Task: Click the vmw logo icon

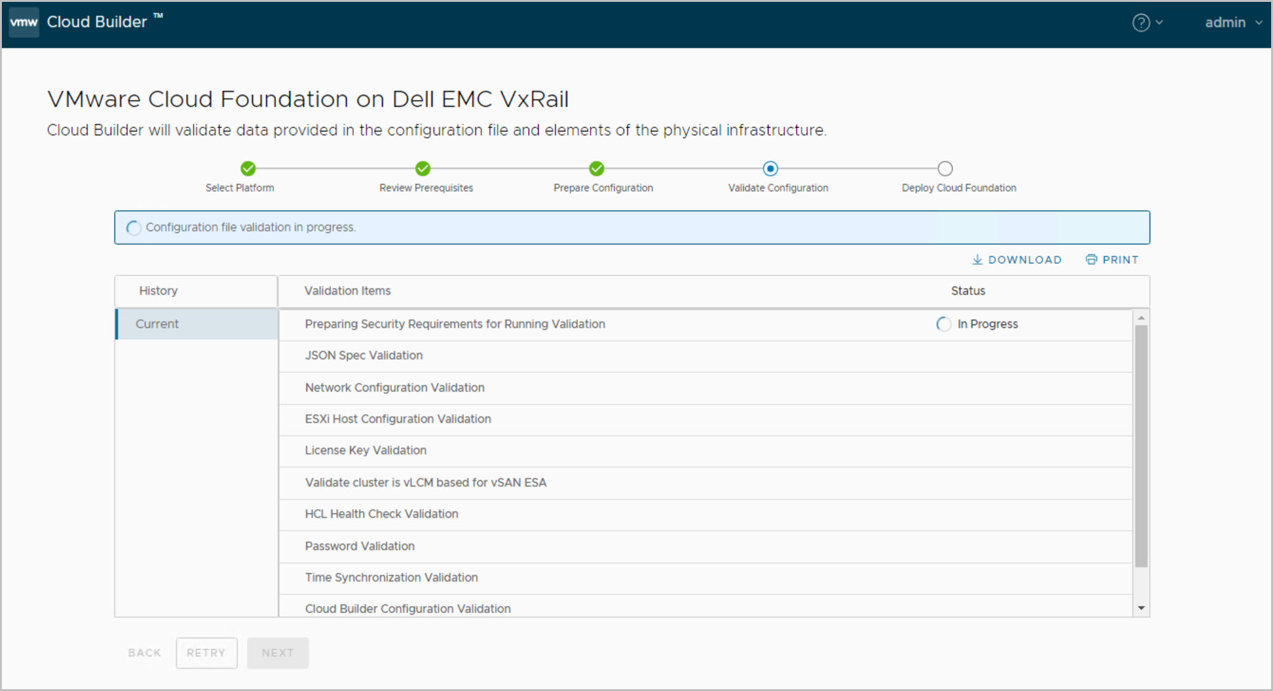Action: 24,22
